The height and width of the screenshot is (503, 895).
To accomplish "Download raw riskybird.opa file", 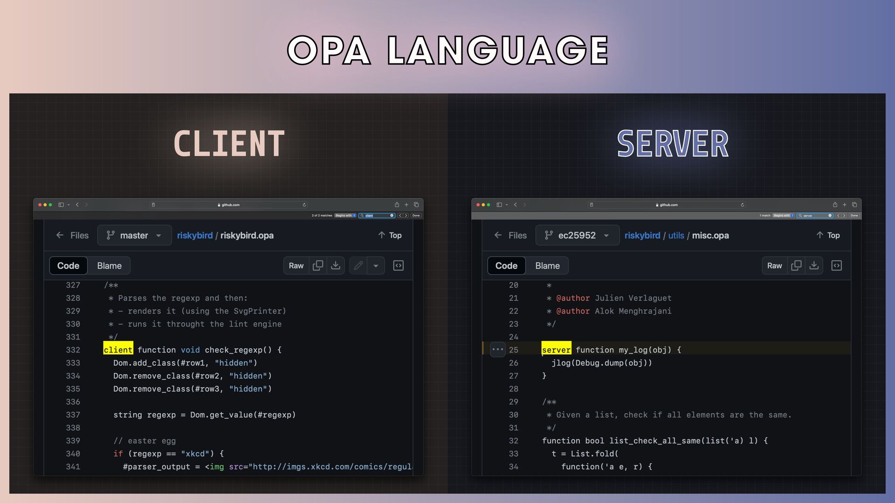I will [336, 265].
